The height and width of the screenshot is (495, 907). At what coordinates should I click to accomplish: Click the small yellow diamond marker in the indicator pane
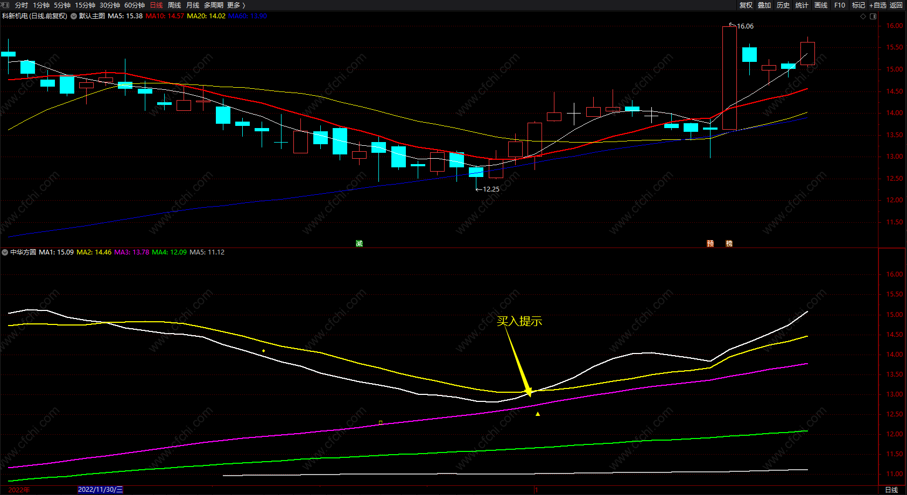click(x=263, y=351)
